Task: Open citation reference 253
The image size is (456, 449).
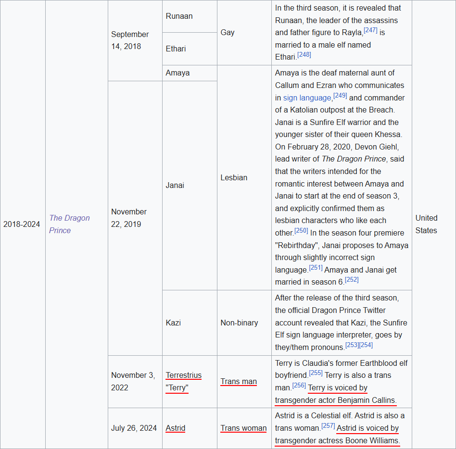Action: 352,345
